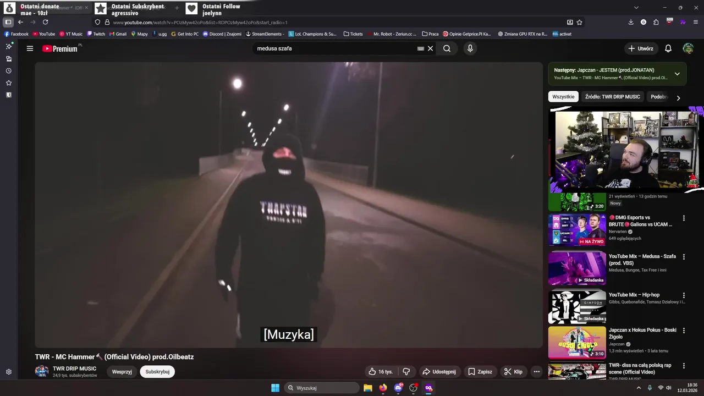Open more actions three-dot menu under video
Image resolution: width=704 pixels, height=396 pixels.
[537, 372]
